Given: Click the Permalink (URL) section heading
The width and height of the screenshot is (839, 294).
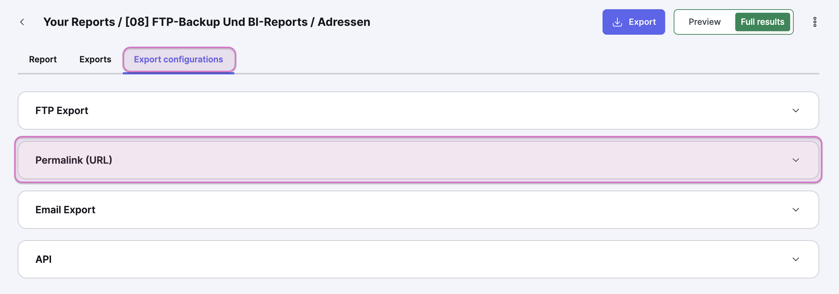Looking at the screenshot, I should [x=74, y=160].
